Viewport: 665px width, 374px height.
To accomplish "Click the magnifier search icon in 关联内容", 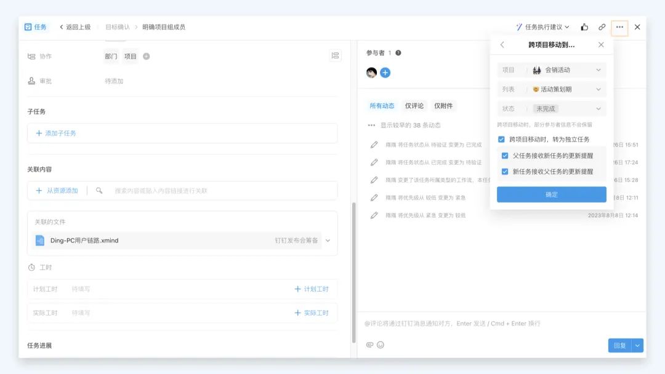I will (99, 191).
